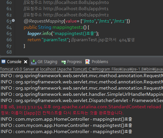Click line number 60 in the gutter

(x=9, y=2)
